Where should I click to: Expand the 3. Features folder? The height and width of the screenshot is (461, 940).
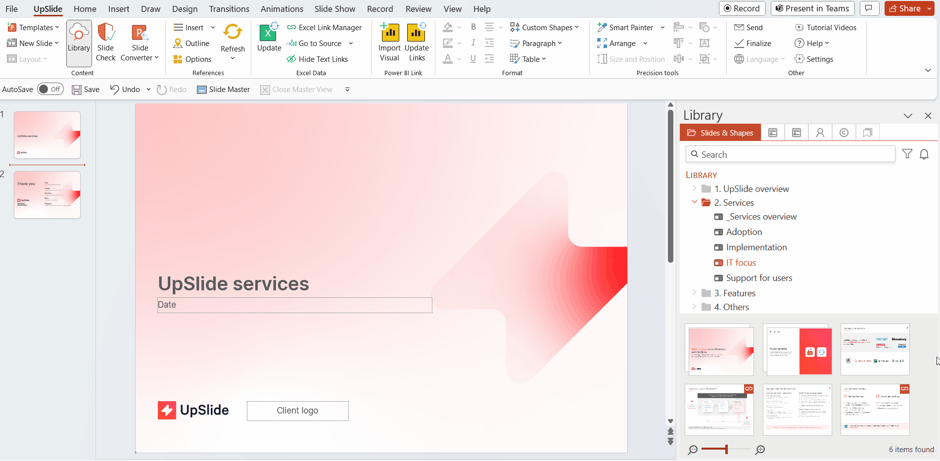(694, 293)
